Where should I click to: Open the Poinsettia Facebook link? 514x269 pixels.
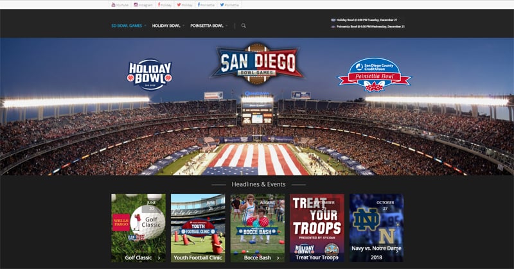pos(206,5)
